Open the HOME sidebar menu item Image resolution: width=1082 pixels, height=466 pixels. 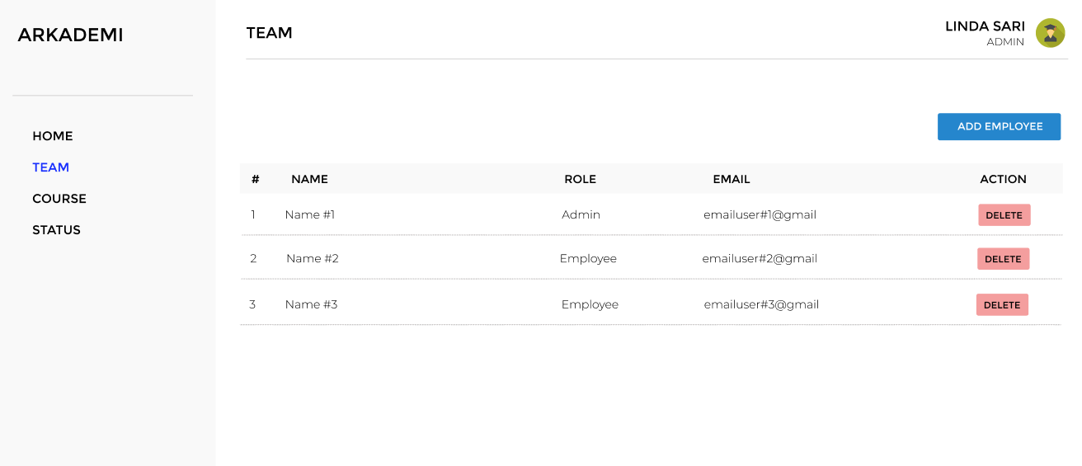[x=53, y=136]
